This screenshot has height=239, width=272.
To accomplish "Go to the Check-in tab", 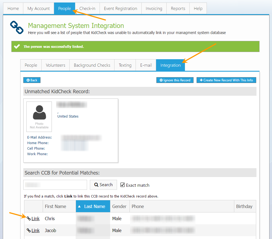I will [87, 9].
